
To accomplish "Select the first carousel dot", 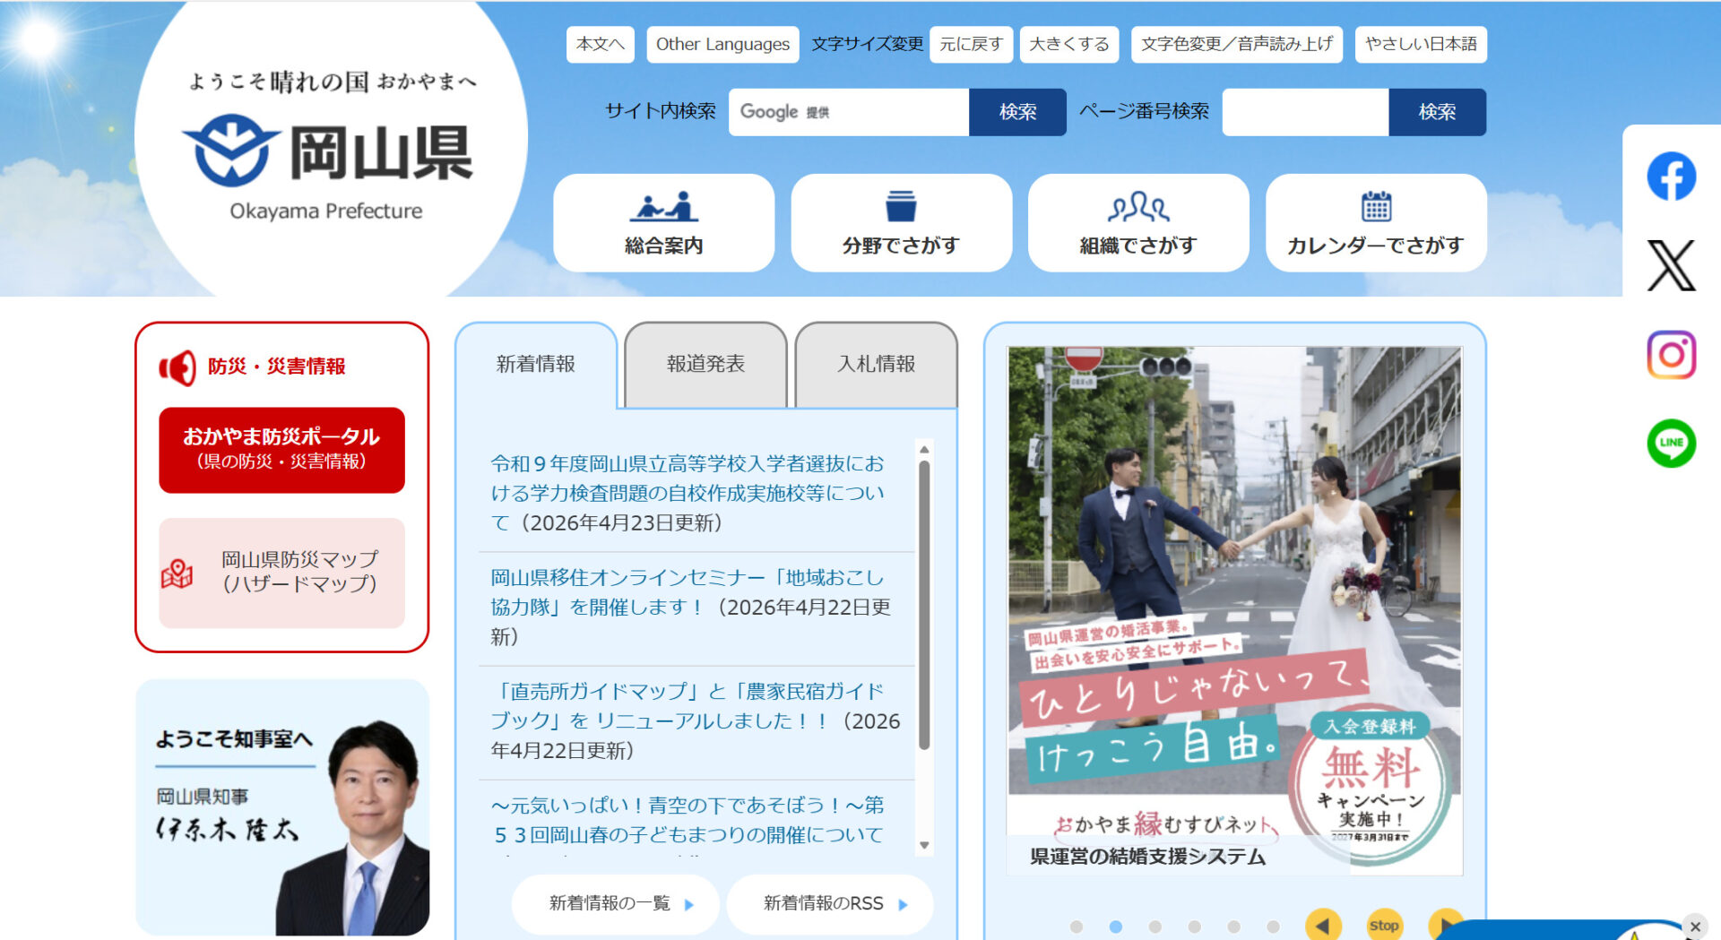I will (1077, 927).
